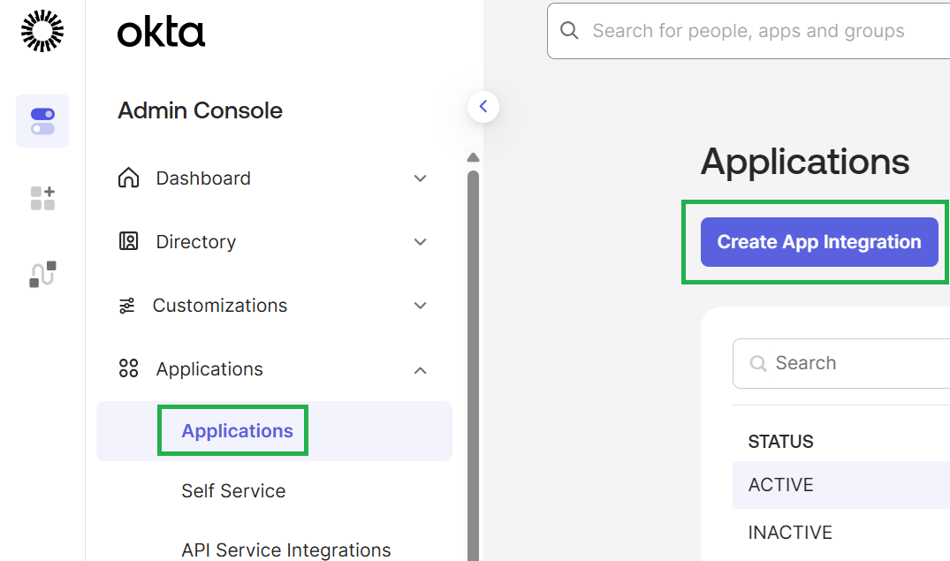The height and width of the screenshot is (561, 950).
Task: Click the Applications four-circles icon
Action: tap(128, 368)
